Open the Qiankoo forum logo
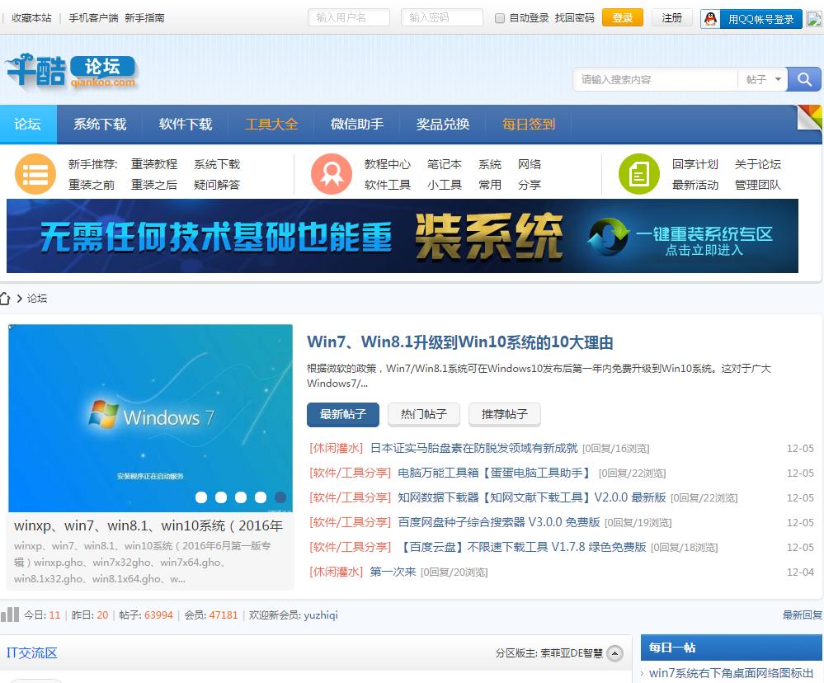The image size is (824, 683). click(71, 72)
